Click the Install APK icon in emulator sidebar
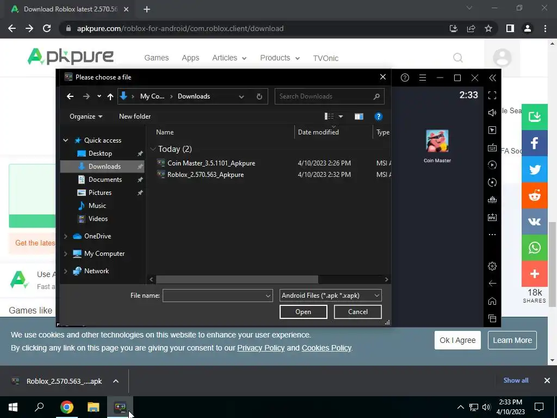 click(x=492, y=217)
